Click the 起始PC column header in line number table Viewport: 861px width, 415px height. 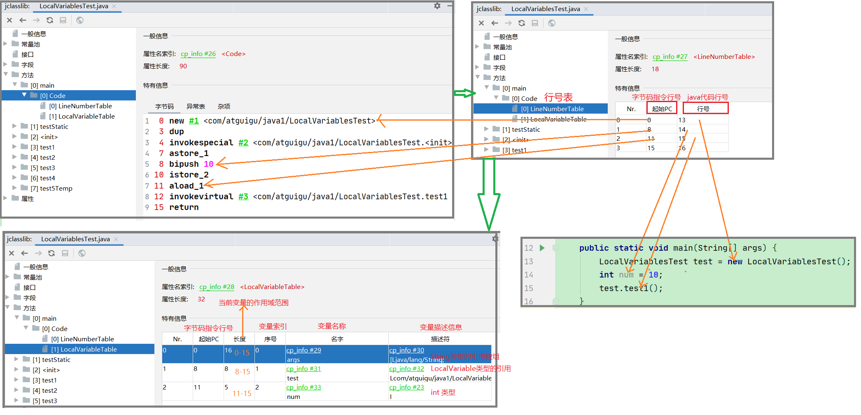(662, 109)
